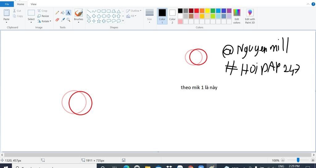316x168 pixels.
Task: Collapse the ribbon using the chevron
Action: tap(308, 4)
